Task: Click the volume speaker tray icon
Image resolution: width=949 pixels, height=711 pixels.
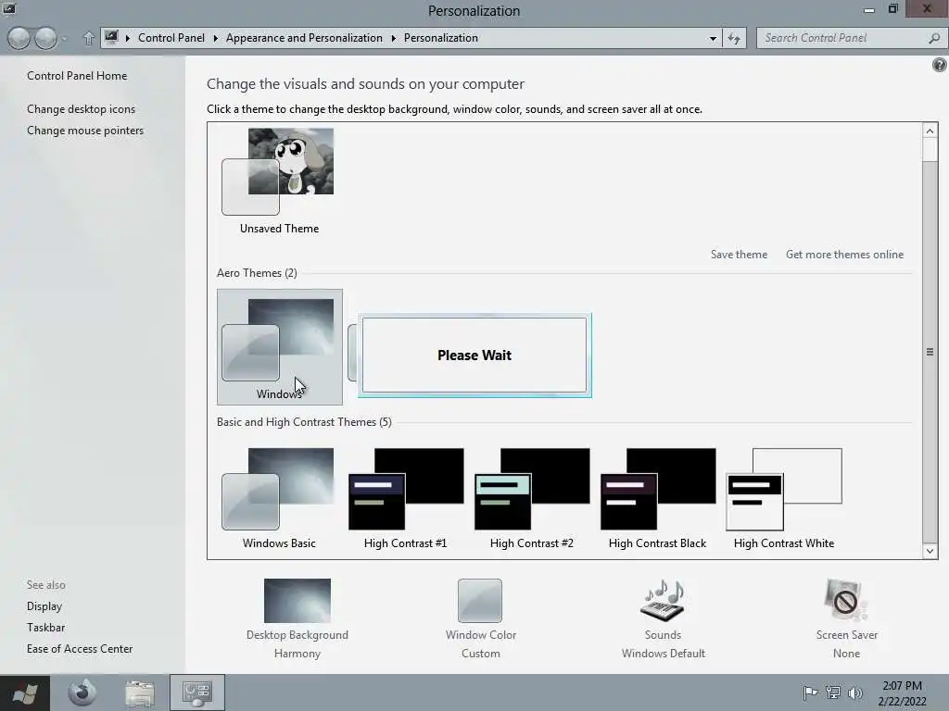Action: [855, 692]
